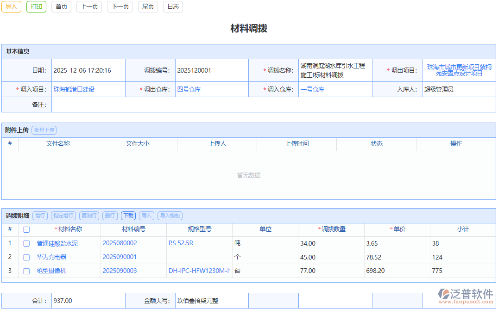Click the 打印 print button

(36, 7)
